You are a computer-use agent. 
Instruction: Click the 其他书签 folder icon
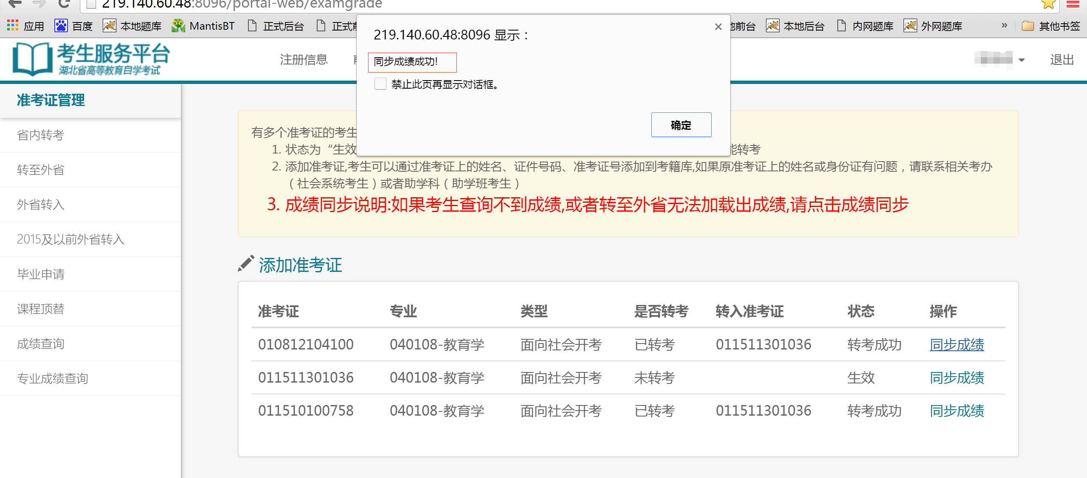pos(1028,26)
